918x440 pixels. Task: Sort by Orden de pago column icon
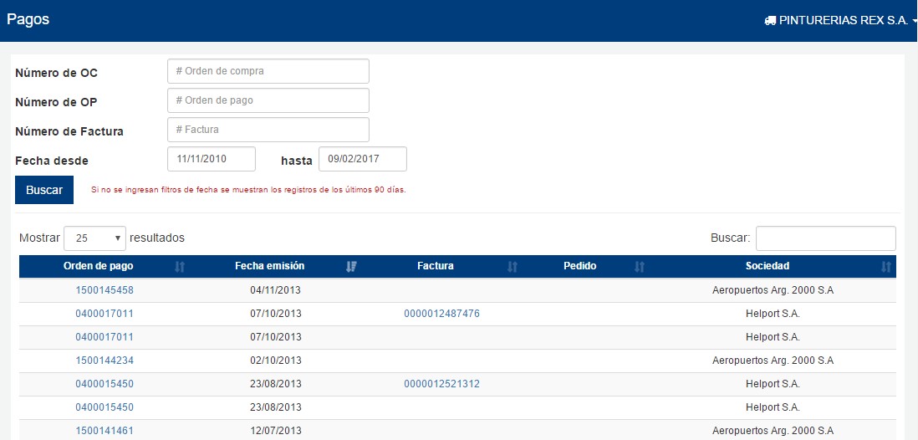point(180,267)
